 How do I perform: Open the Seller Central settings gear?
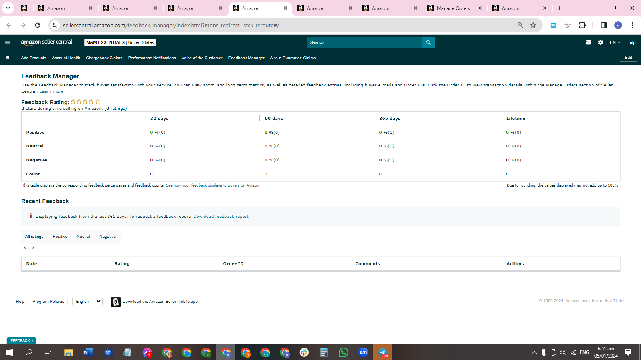click(x=600, y=42)
